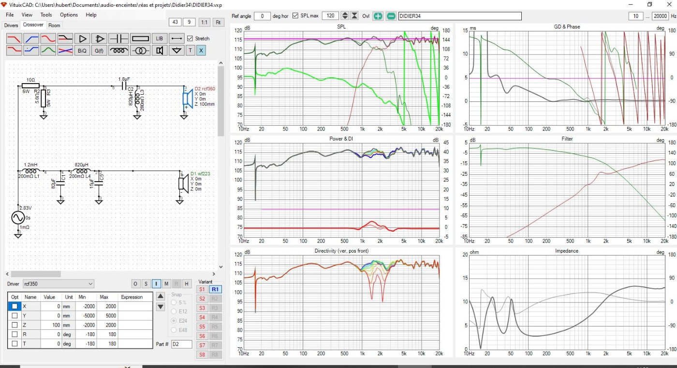Enable optimization checkbox for Z parameter

(15, 325)
